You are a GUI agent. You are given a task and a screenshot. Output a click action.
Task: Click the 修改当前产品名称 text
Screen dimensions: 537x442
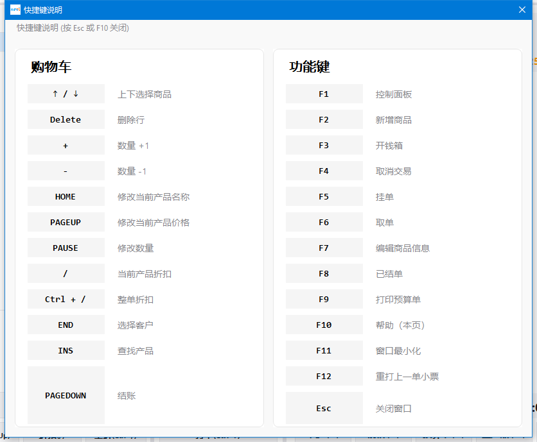154,197
